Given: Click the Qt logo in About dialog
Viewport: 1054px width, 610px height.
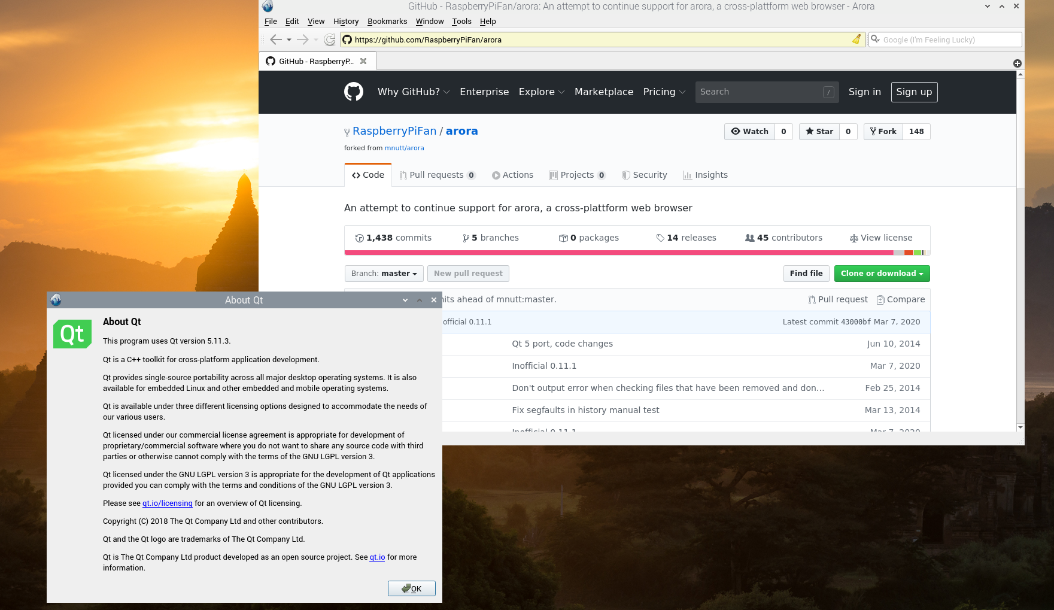Looking at the screenshot, I should point(72,333).
